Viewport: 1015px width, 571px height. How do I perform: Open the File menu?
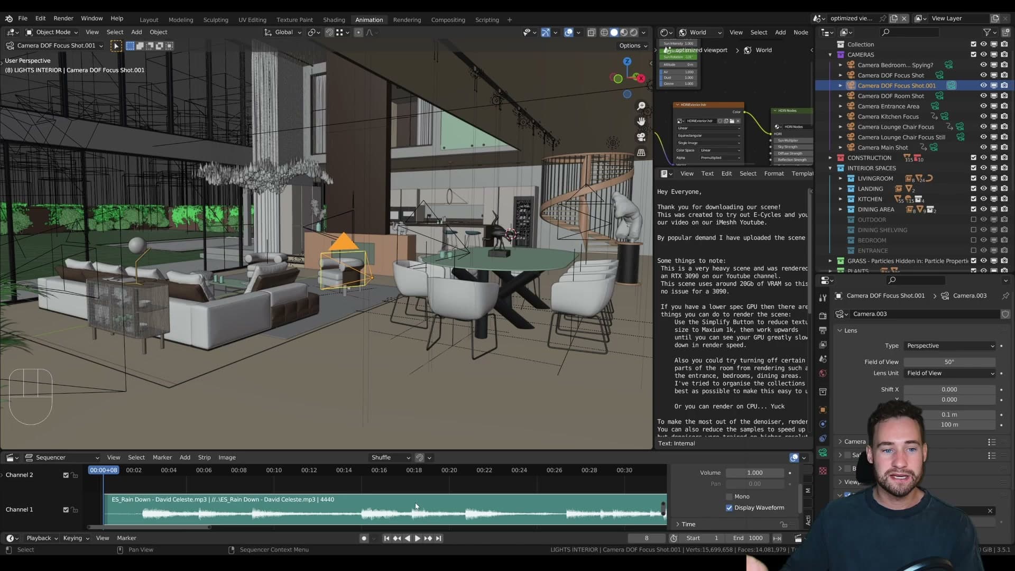[23, 19]
